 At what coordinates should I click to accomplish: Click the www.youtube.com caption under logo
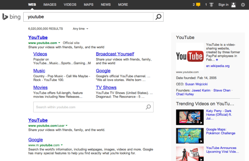coord(188,72)
